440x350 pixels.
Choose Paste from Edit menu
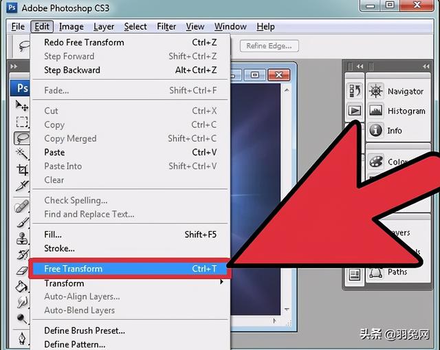(130, 153)
